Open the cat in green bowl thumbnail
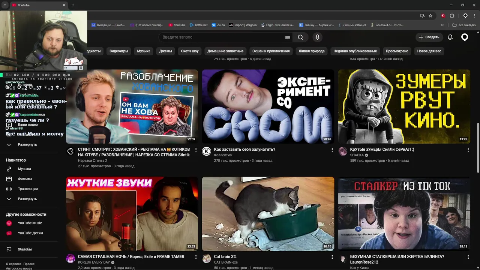 click(268, 214)
